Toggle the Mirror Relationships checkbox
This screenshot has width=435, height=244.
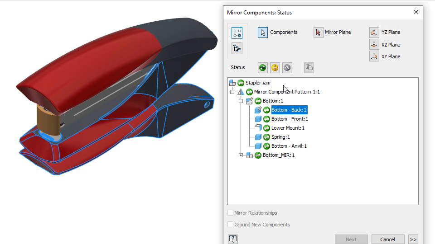point(231,213)
